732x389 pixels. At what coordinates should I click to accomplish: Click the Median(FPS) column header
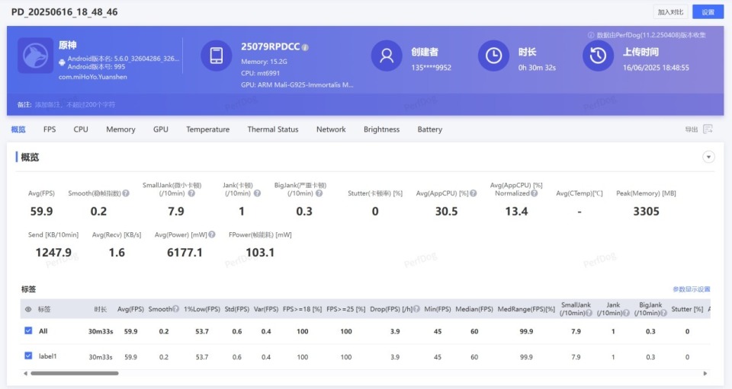coord(474,309)
